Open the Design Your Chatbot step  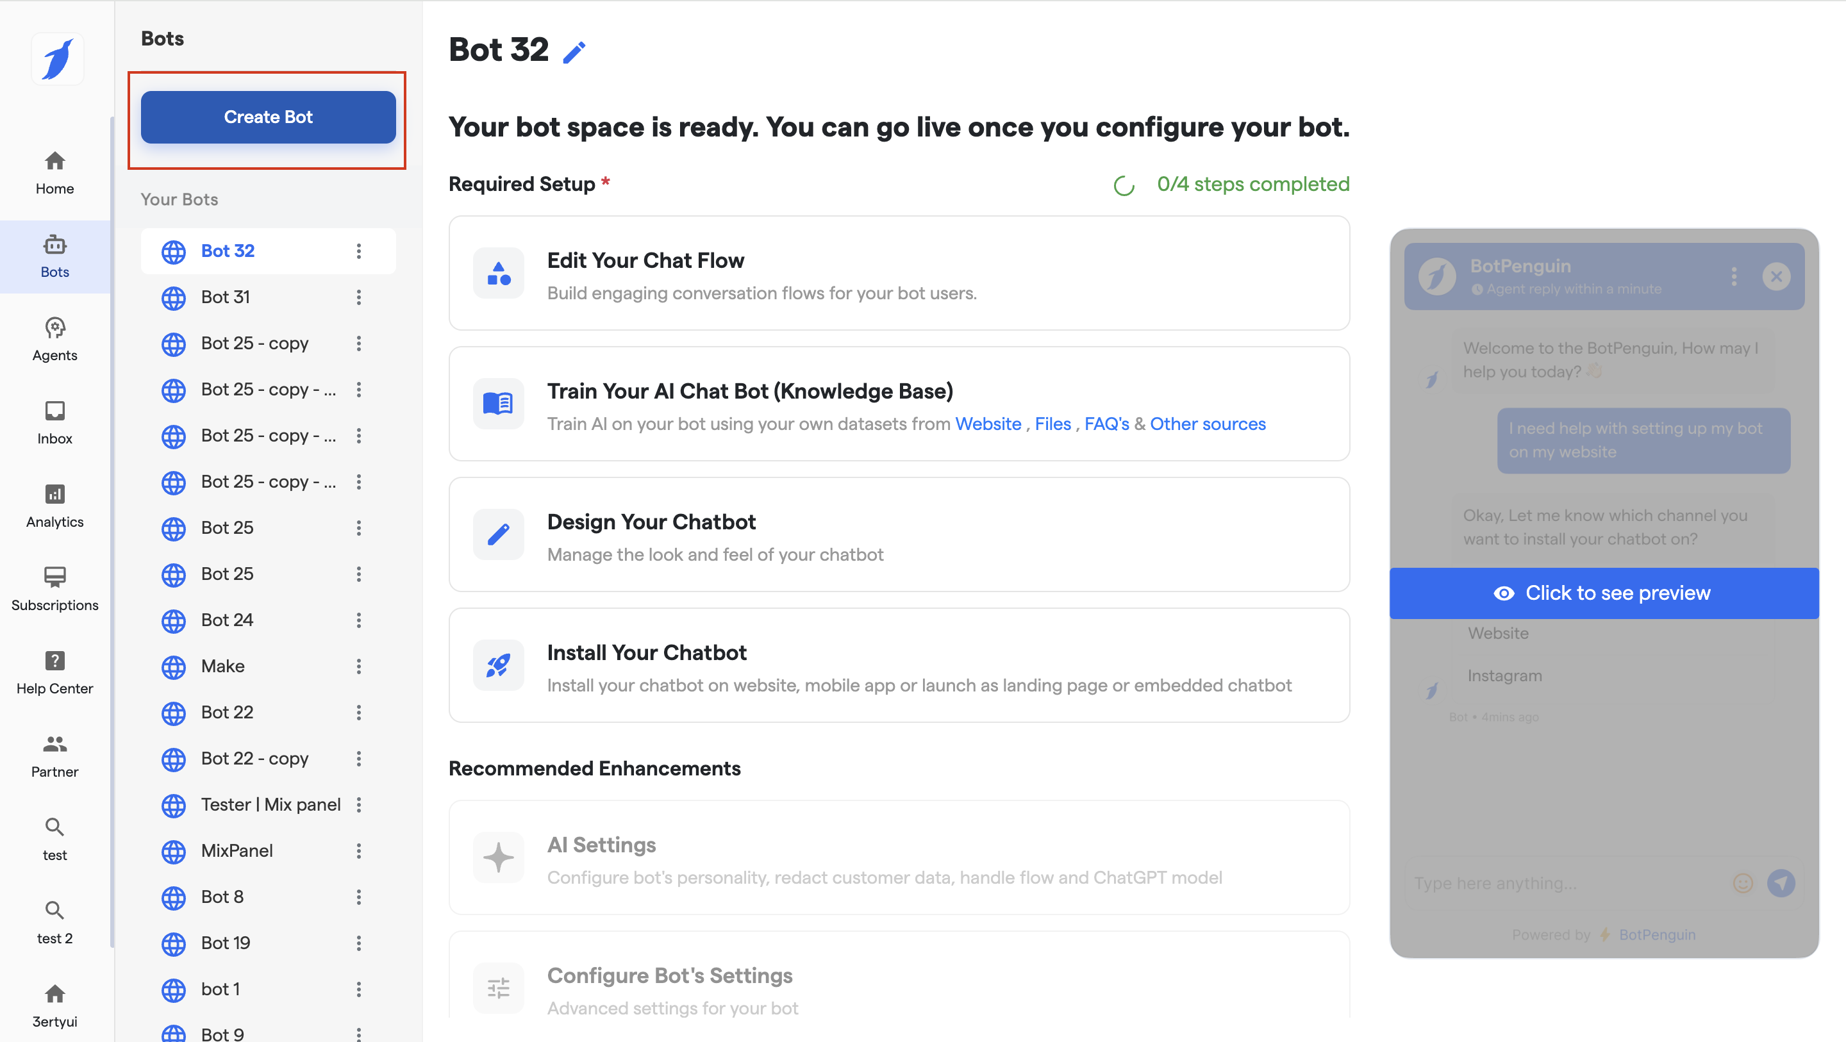tap(899, 534)
